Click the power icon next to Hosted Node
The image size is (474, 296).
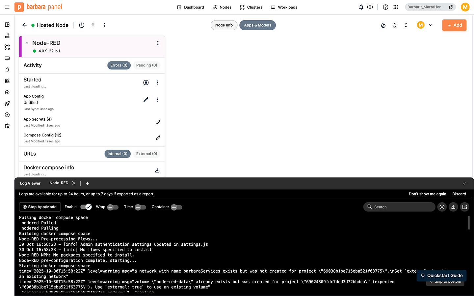tap(82, 25)
